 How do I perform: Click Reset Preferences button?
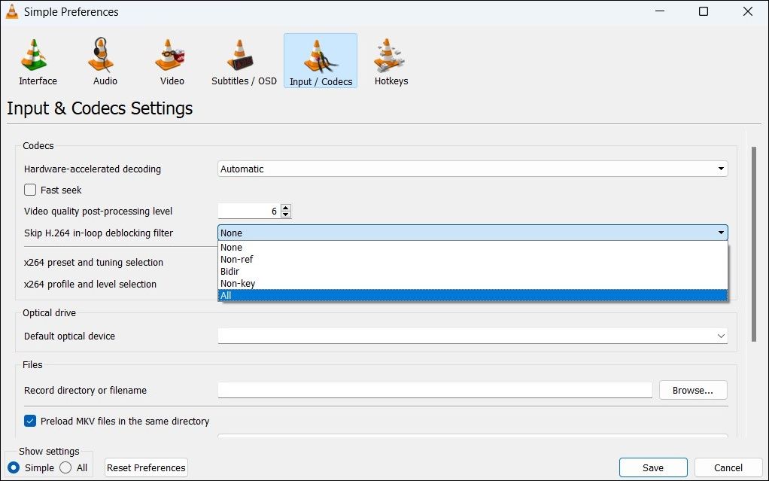(146, 467)
